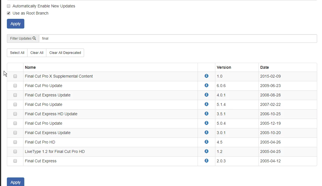Click the top Apply button

(x=16, y=24)
